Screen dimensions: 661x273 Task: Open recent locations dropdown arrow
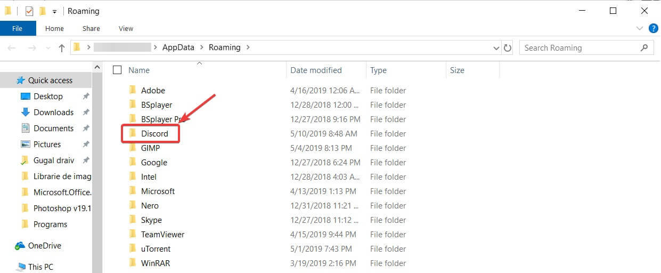pyautogui.click(x=47, y=48)
